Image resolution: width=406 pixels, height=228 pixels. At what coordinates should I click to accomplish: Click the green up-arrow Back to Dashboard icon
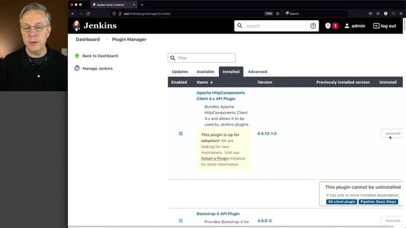click(77, 56)
